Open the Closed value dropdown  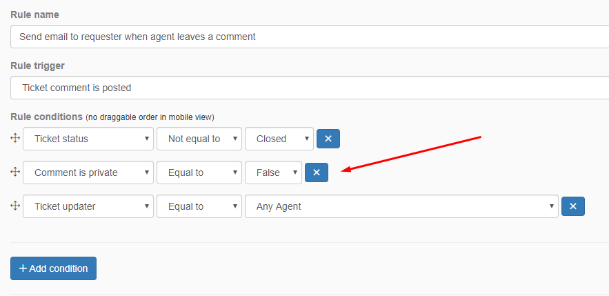[279, 139]
